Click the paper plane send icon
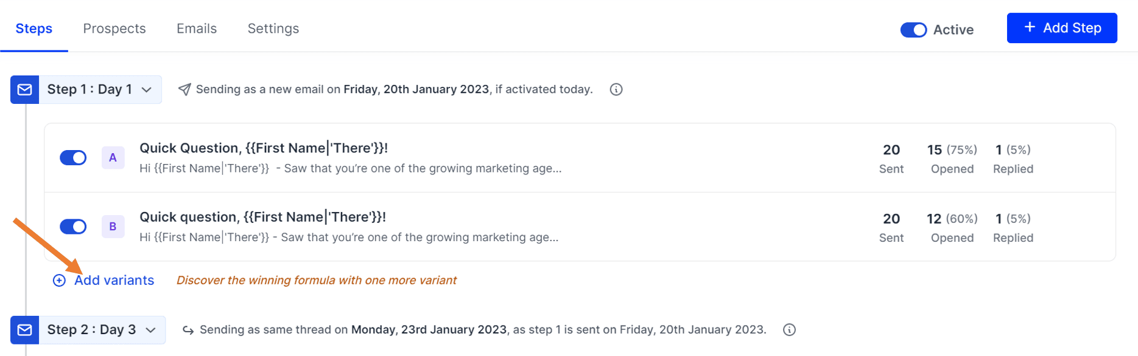Viewport: 1138px width, 356px height. [x=184, y=90]
